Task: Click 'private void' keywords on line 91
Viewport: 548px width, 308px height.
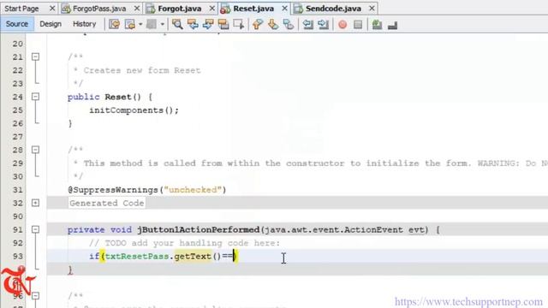Action: [99, 230]
